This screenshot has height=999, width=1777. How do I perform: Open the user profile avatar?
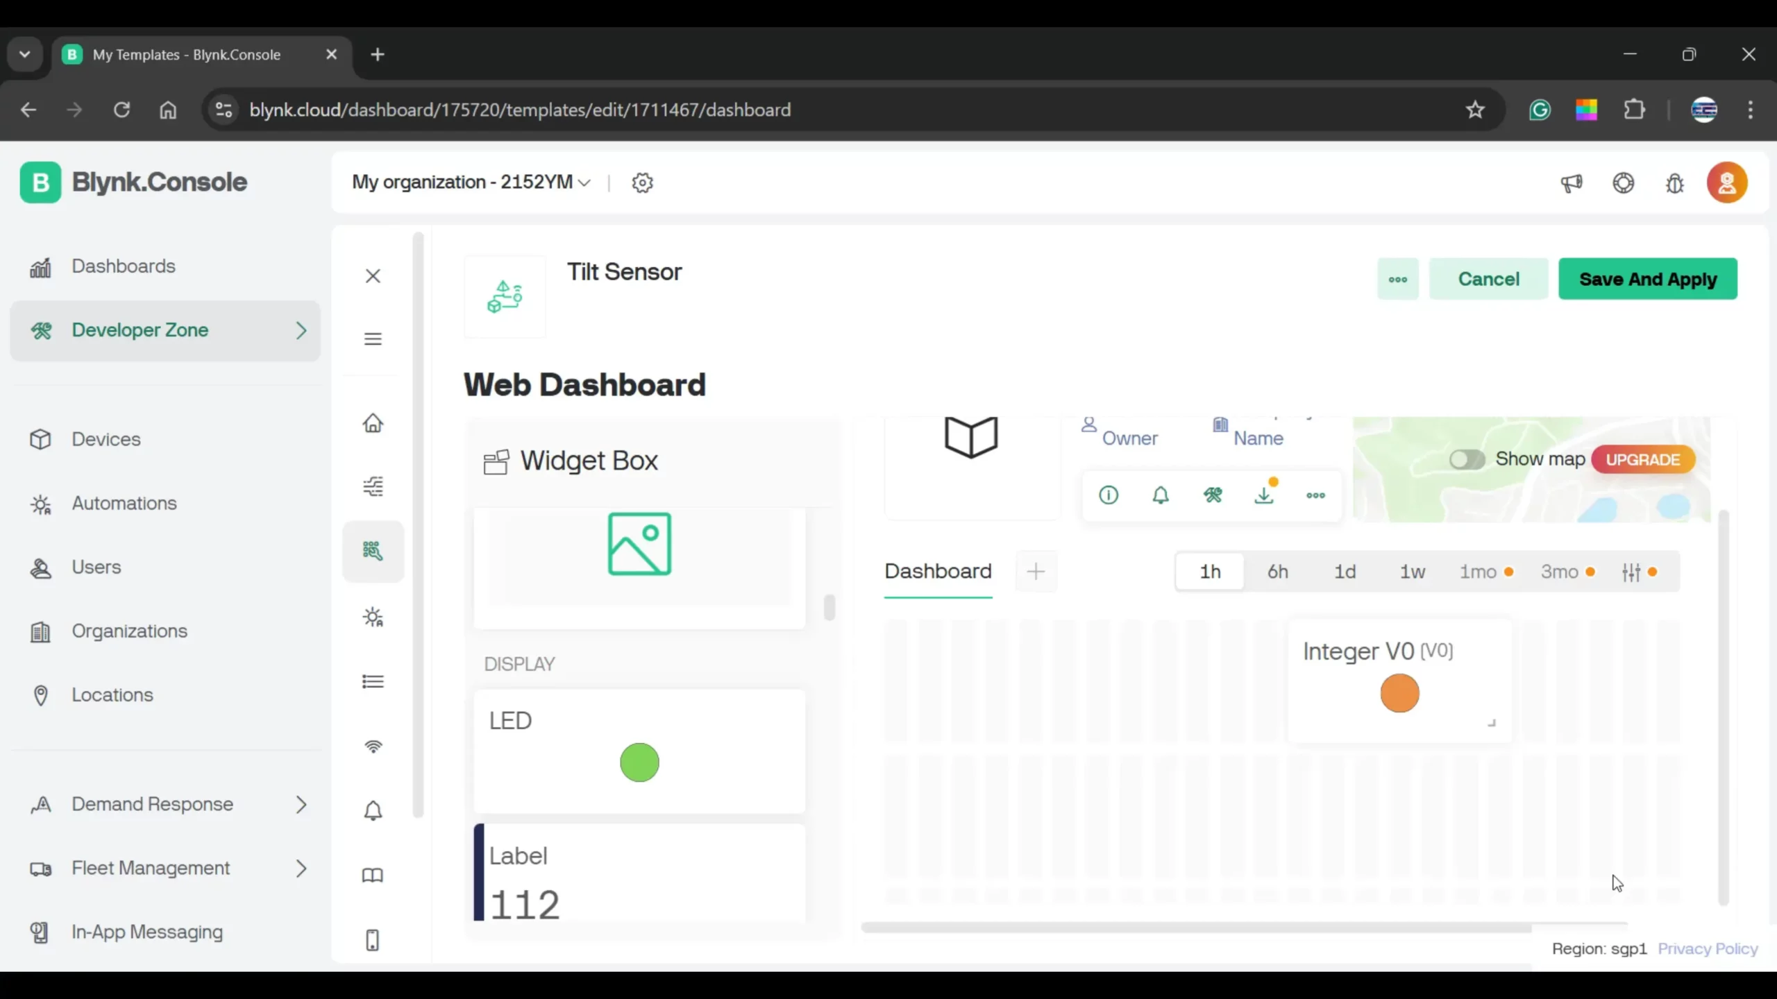[1727, 182]
